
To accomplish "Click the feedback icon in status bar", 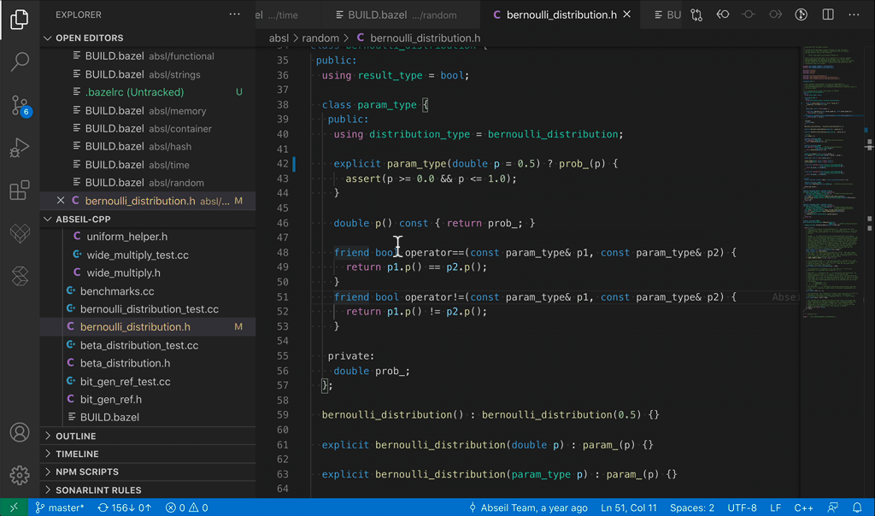I will (832, 507).
